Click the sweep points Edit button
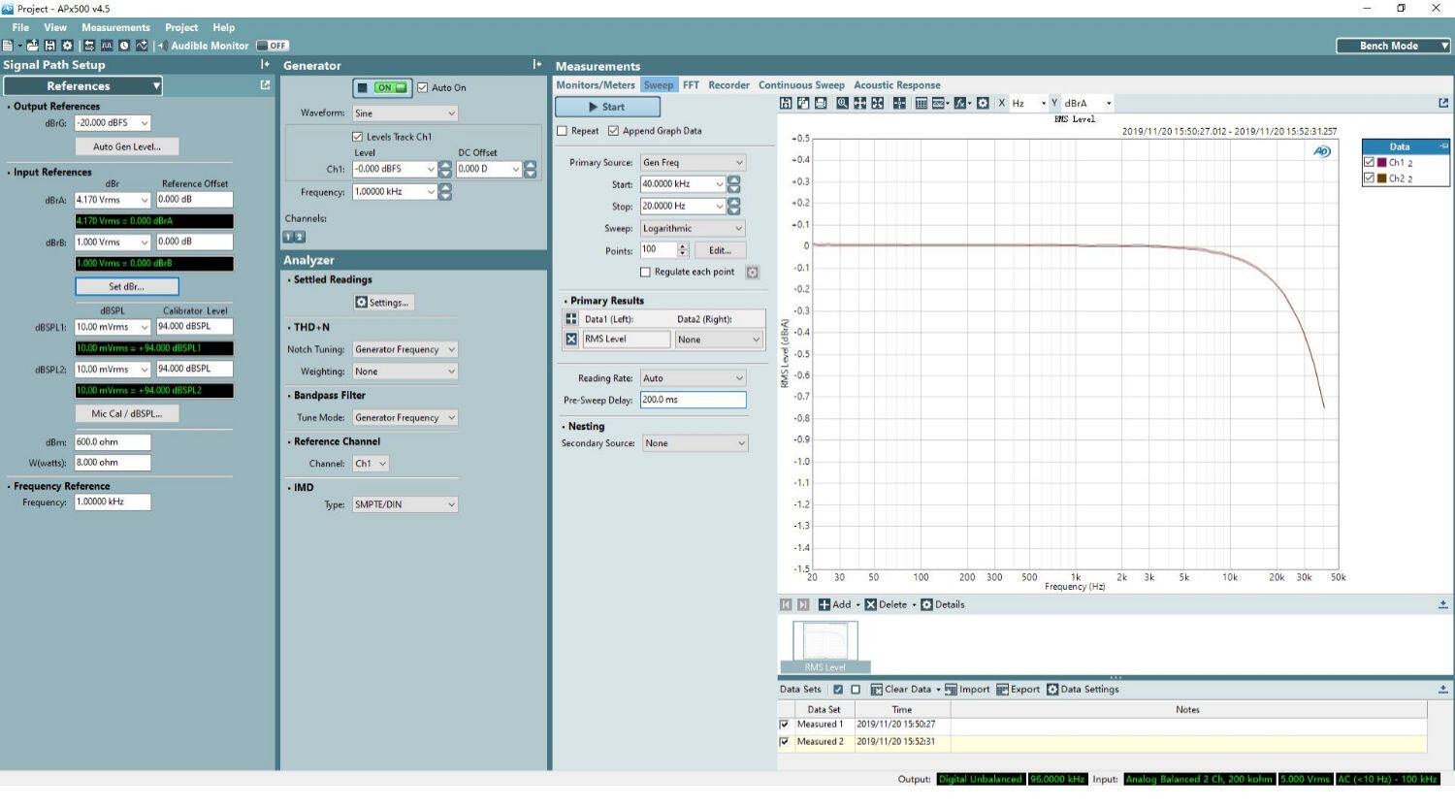The image size is (1455, 809). point(719,250)
